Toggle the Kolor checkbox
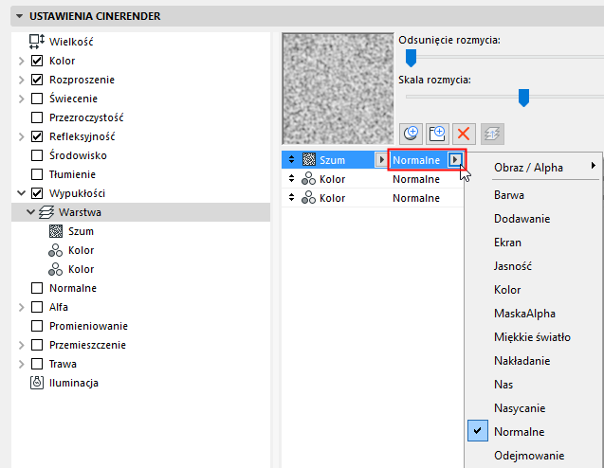Viewport: 604px width, 468px height. tap(37, 61)
